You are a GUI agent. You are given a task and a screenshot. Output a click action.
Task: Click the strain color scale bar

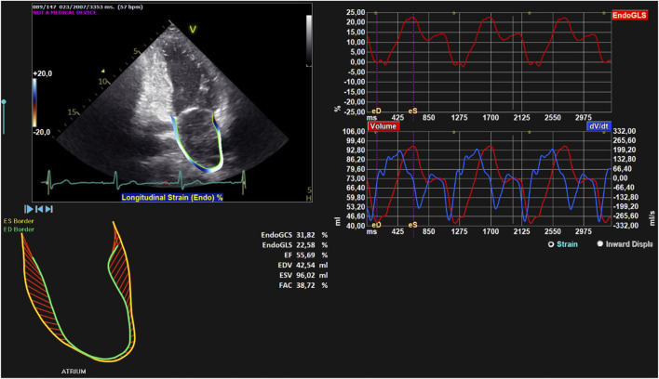pyautogui.click(x=34, y=103)
